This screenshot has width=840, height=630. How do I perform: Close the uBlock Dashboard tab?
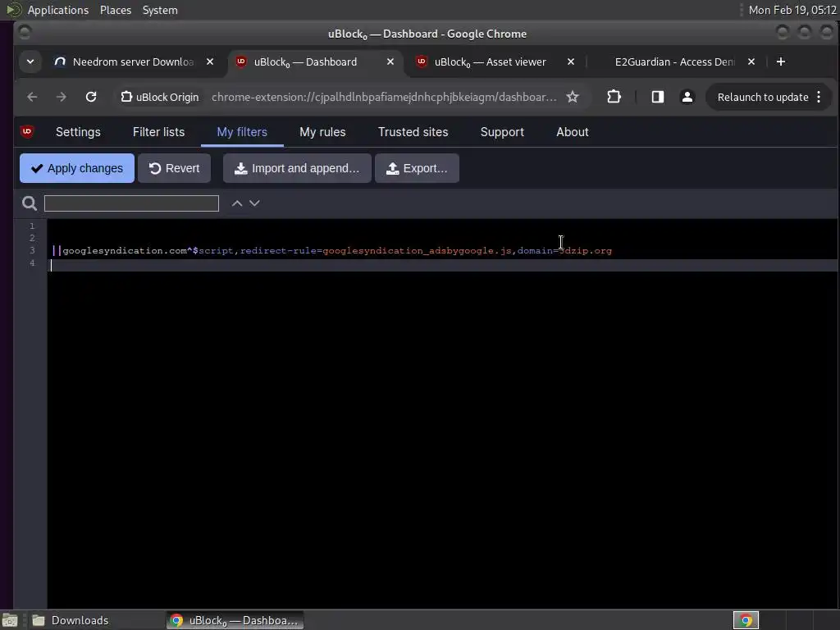(390, 62)
